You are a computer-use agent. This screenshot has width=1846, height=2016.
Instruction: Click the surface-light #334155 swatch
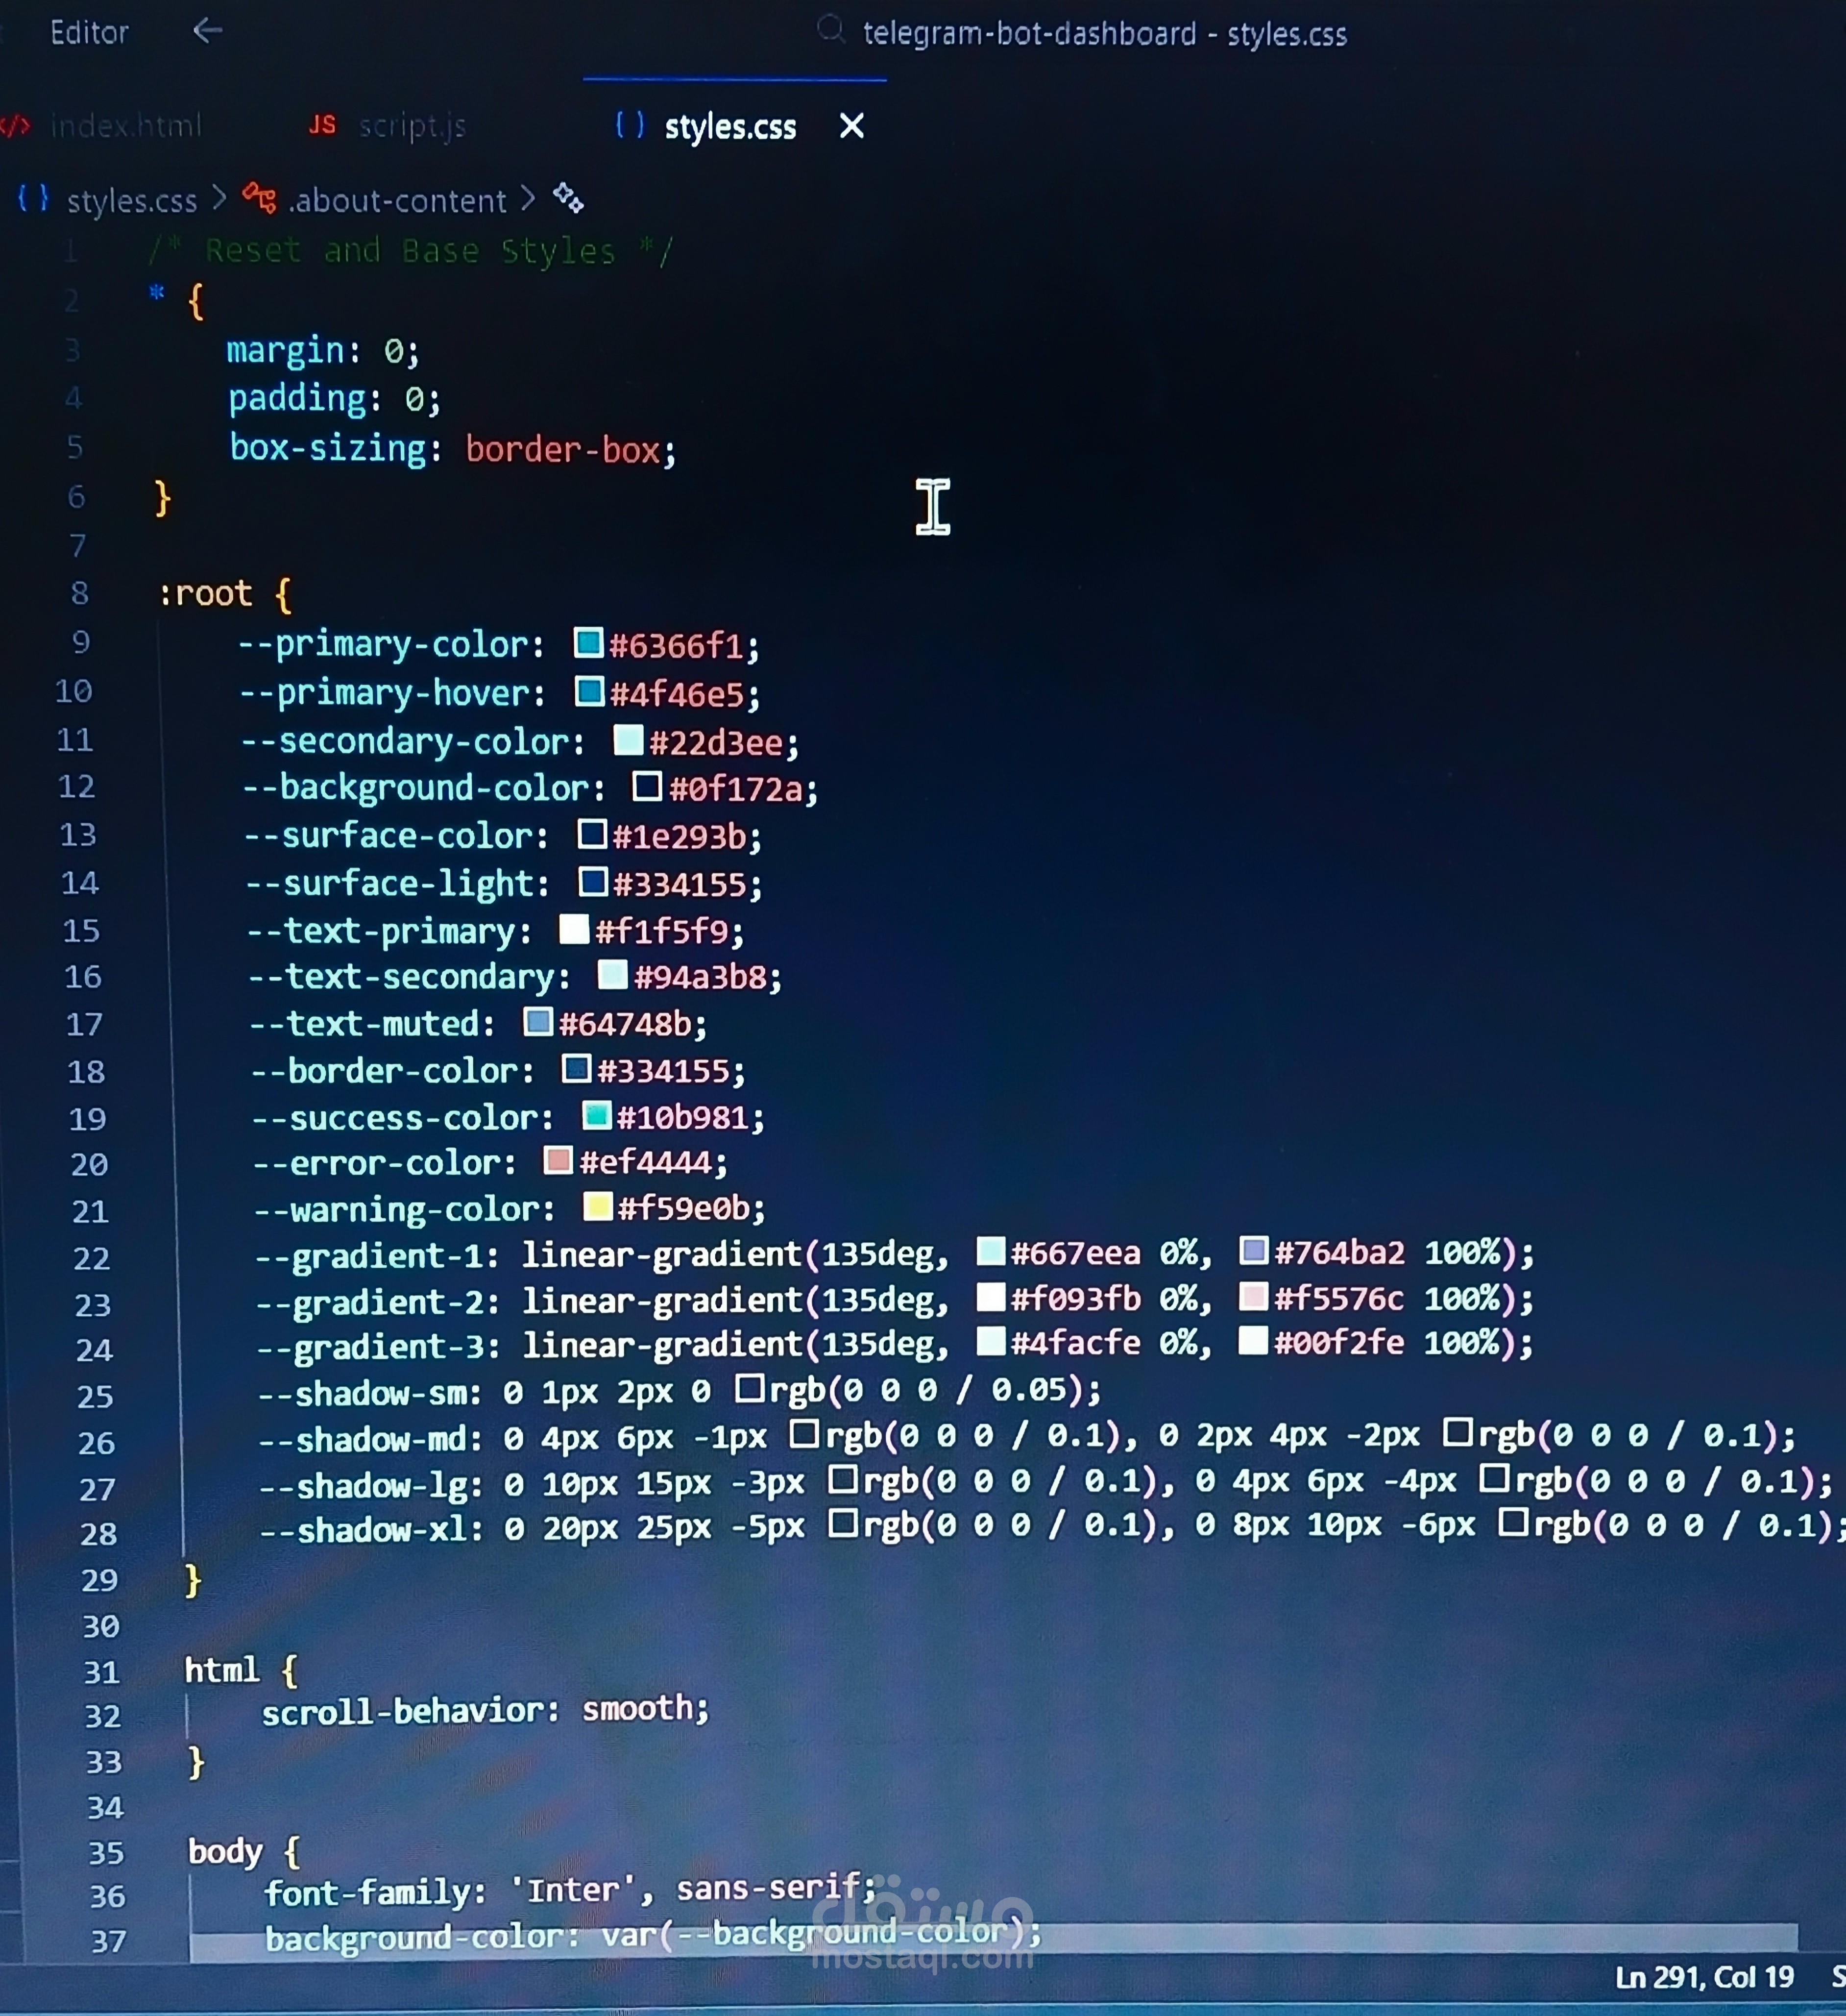point(593,882)
